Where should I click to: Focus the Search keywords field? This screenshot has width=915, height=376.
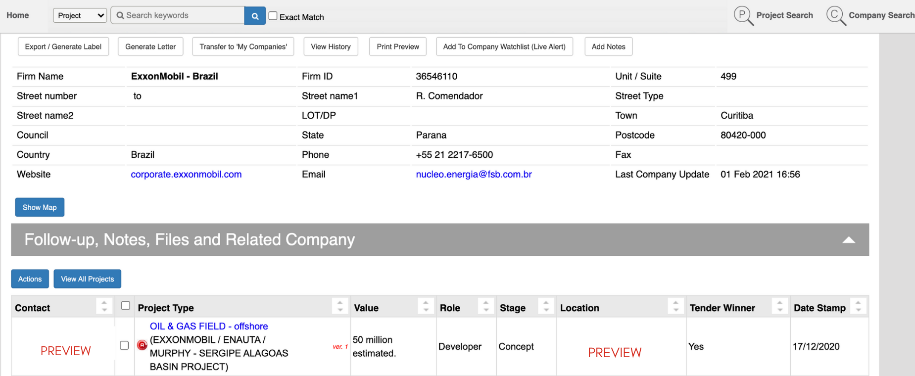(x=178, y=15)
